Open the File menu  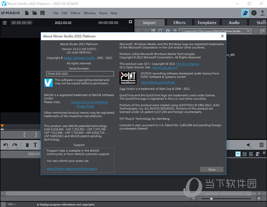[x=56, y=13]
